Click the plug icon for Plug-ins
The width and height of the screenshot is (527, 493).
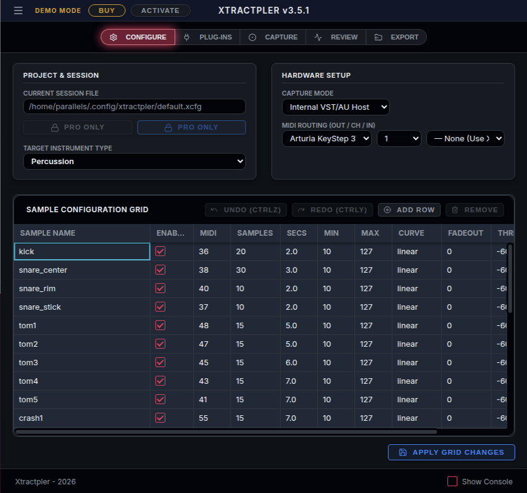point(187,37)
